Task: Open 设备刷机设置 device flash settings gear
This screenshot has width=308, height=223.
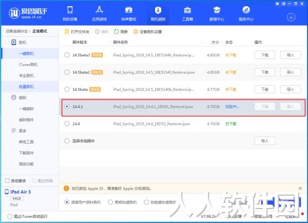Action: click(x=136, y=32)
